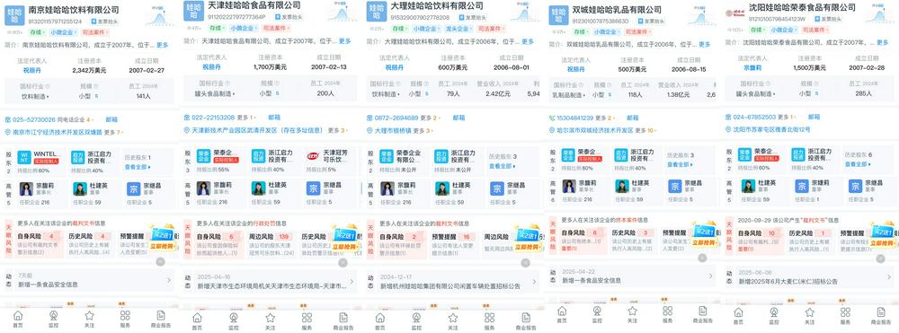Open score chart icon beside 南京娃哈哈饮料有限公司
Screen dimensions: 899x333
click(159, 16)
